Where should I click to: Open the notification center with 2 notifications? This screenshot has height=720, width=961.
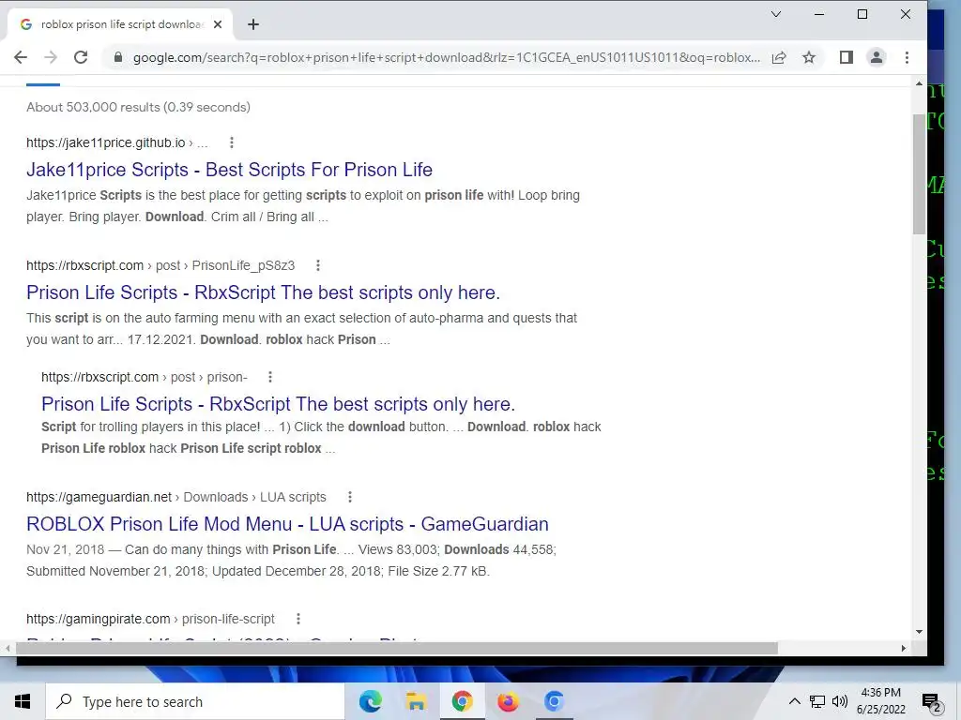pyautogui.click(x=932, y=702)
